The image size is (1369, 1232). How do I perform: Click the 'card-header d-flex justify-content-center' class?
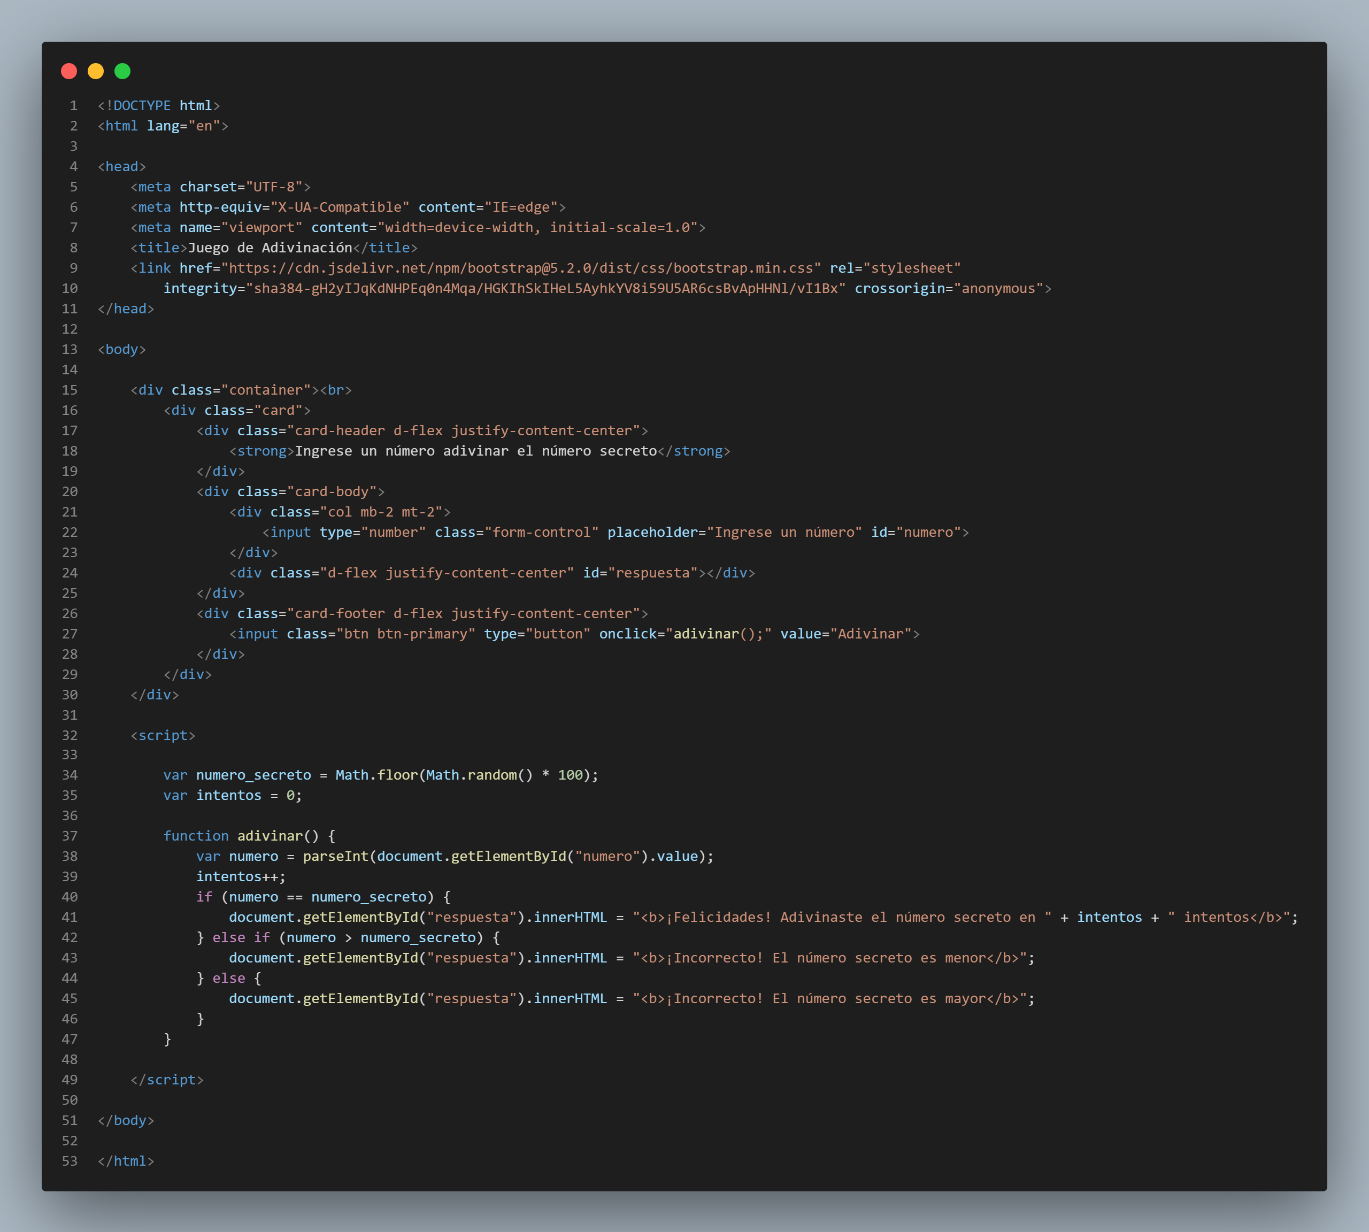(x=463, y=430)
